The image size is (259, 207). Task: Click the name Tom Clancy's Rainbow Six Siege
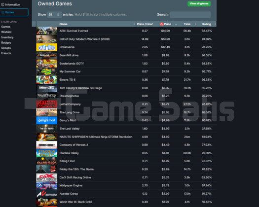(x=81, y=88)
